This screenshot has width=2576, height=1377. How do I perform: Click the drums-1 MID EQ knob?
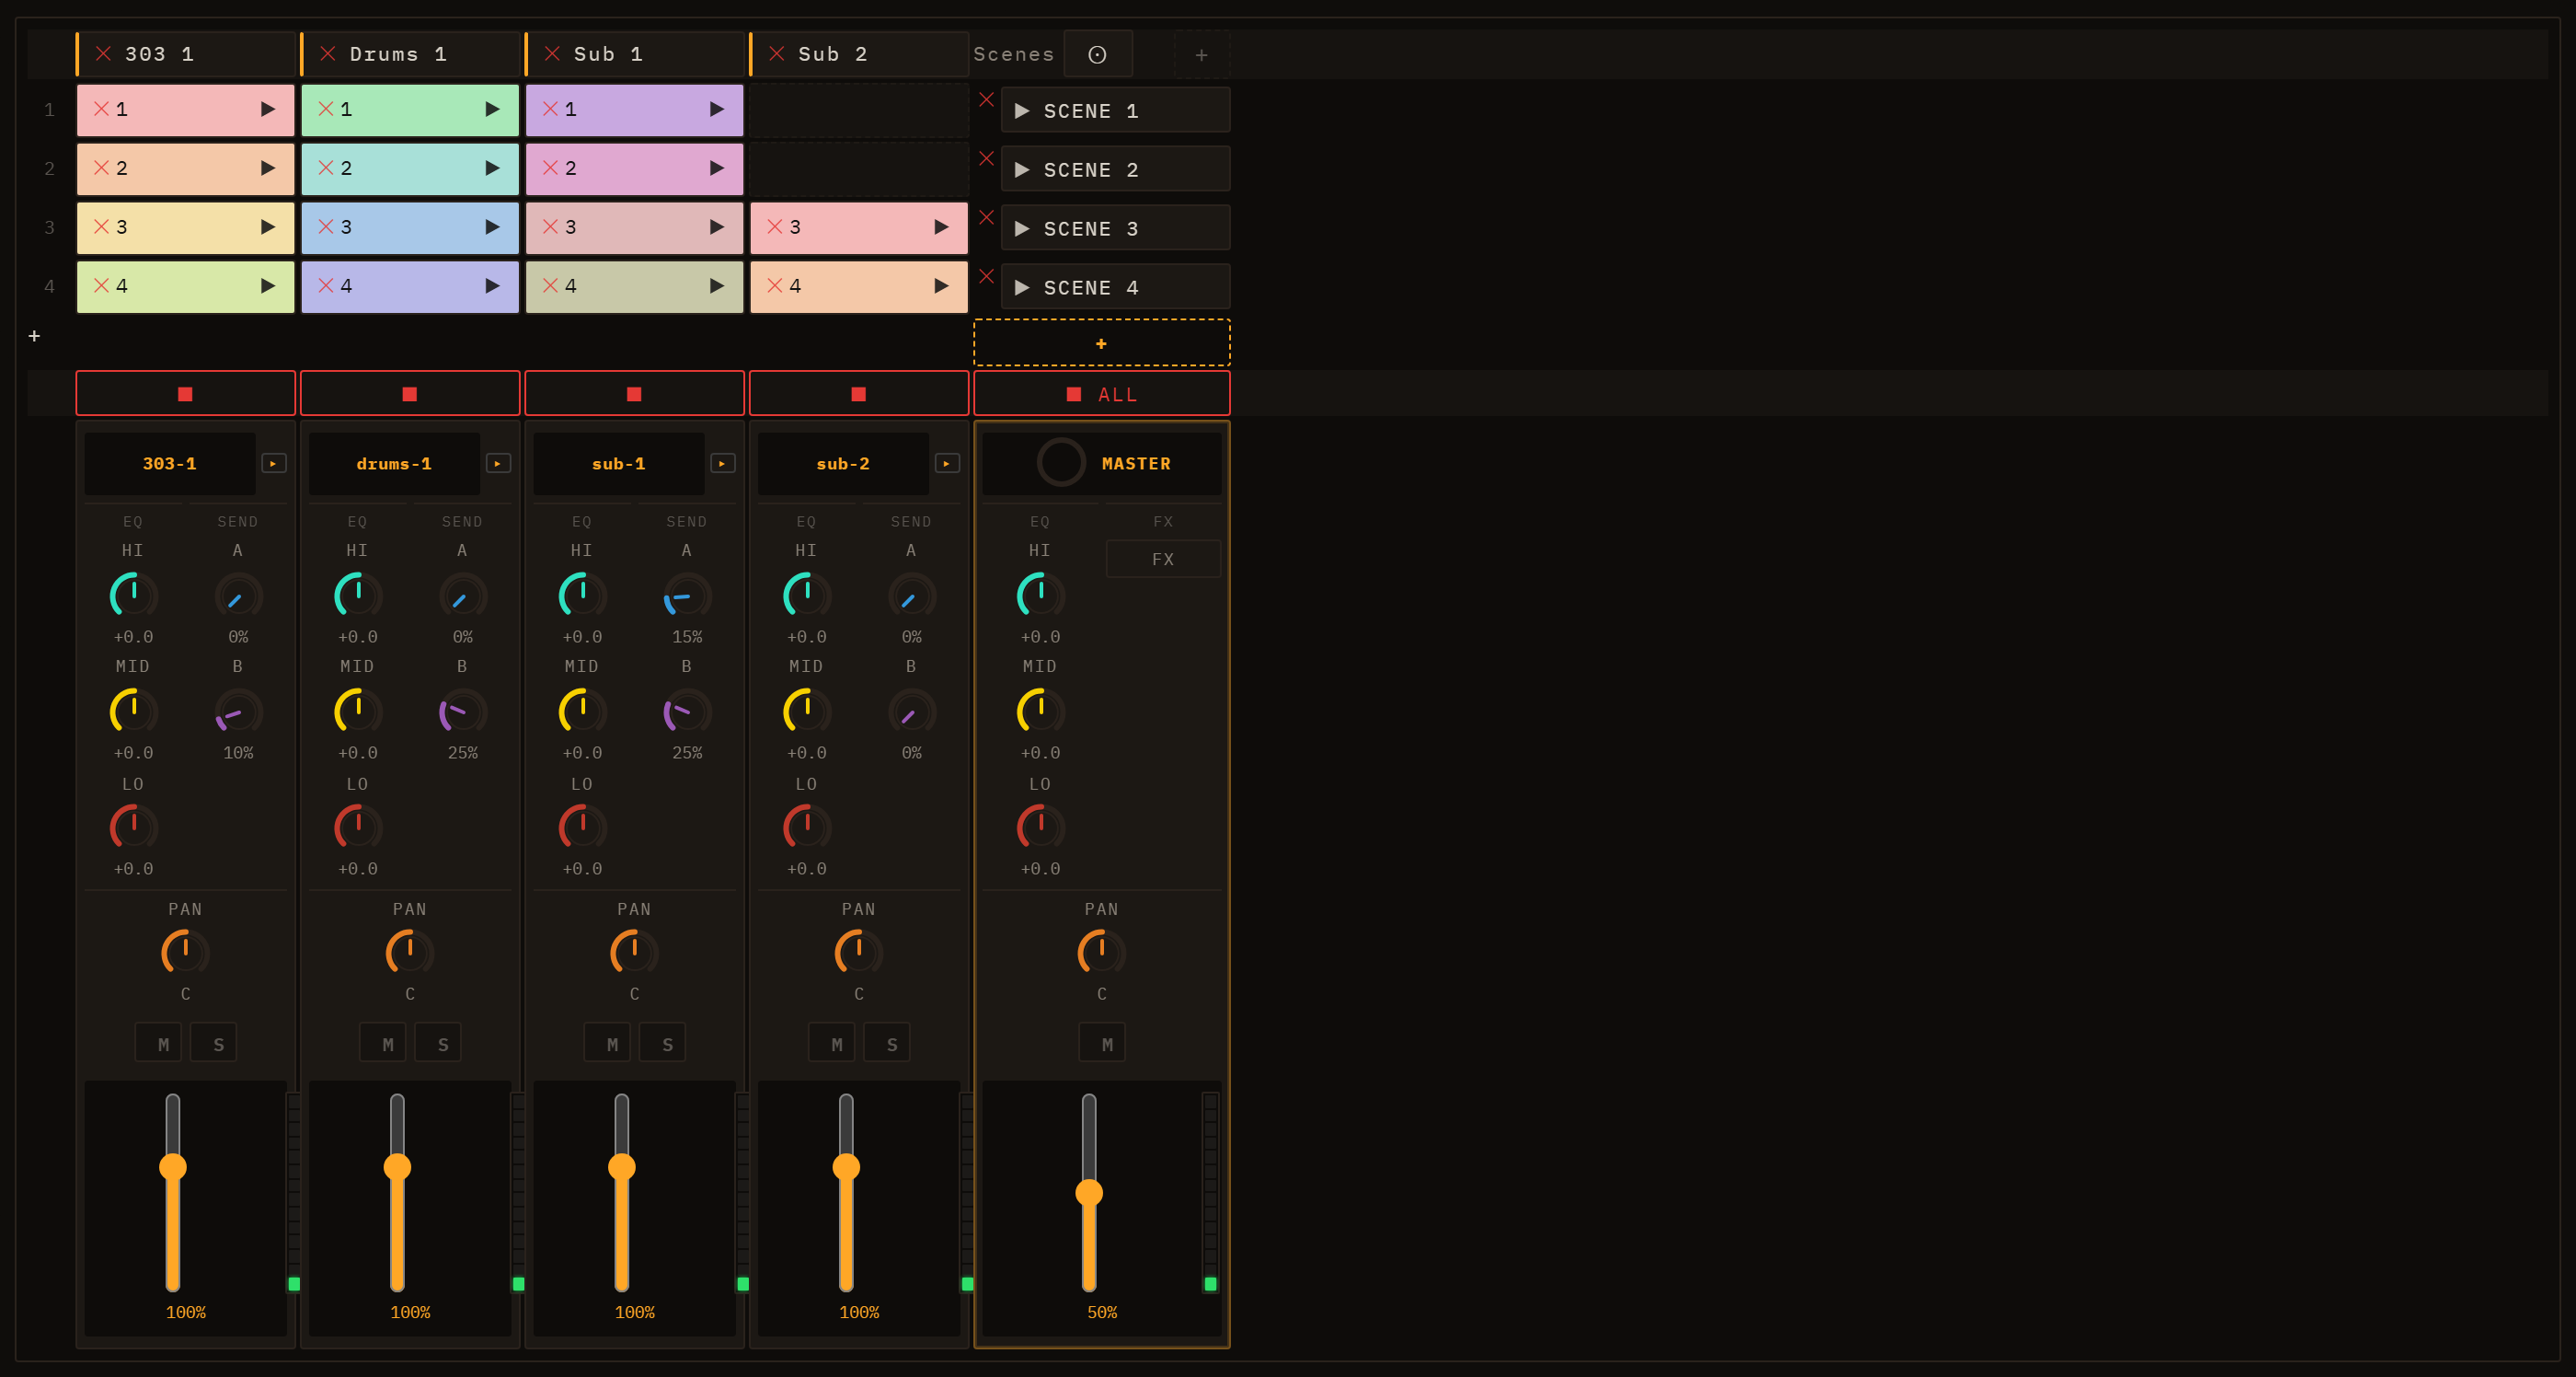click(358, 712)
